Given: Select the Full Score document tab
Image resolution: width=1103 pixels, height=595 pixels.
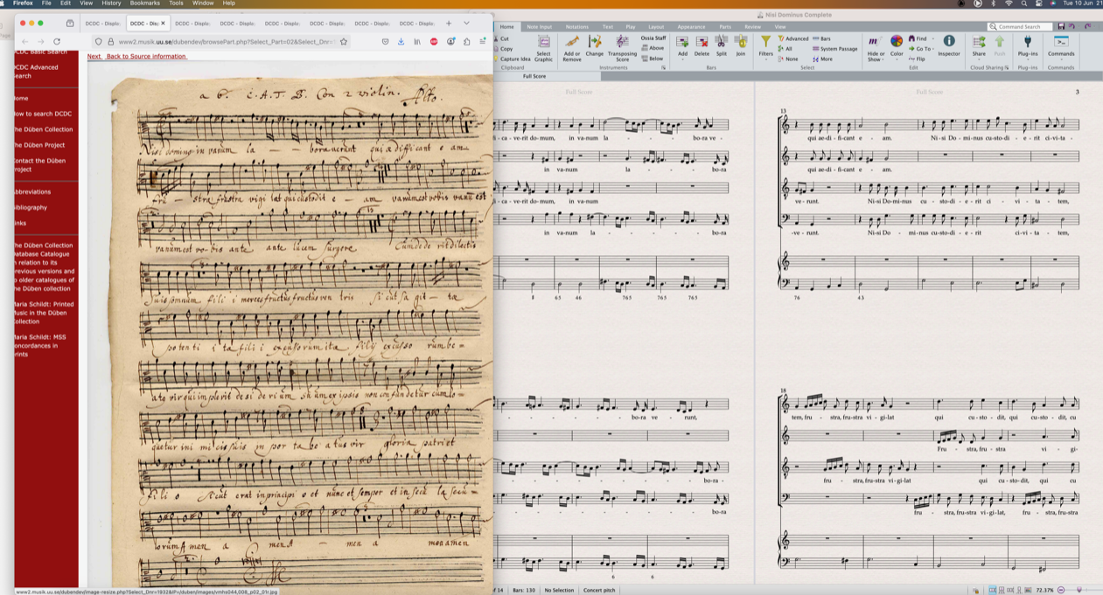Looking at the screenshot, I should pos(534,76).
